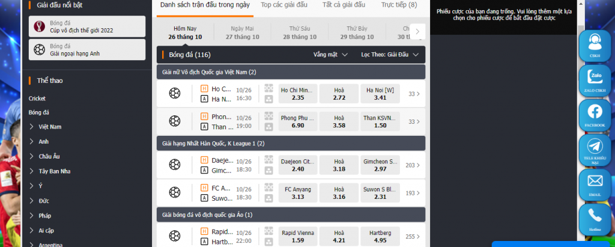The height and width of the screenshot is (247, 615).
Task: Open Zalo CSKH chat icon
Action: click(595, 81)
